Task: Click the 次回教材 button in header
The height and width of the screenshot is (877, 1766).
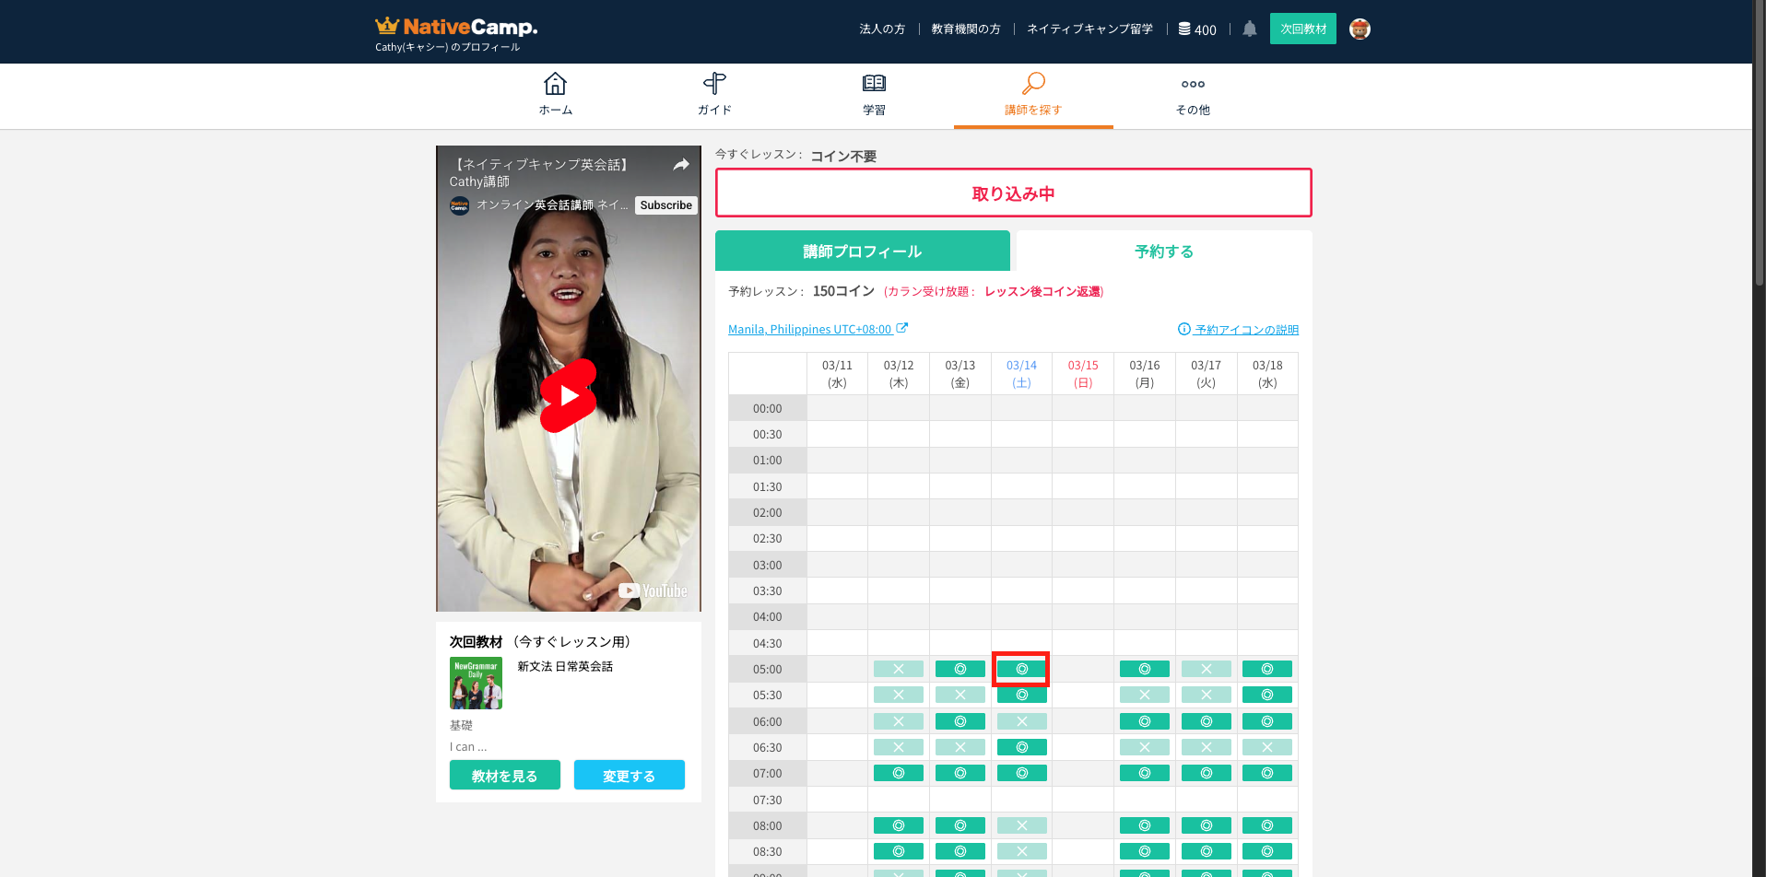Action: point(1302,29)
